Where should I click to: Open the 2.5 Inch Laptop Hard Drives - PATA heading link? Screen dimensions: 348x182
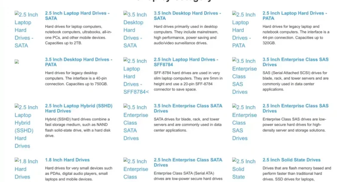point(293,16)
